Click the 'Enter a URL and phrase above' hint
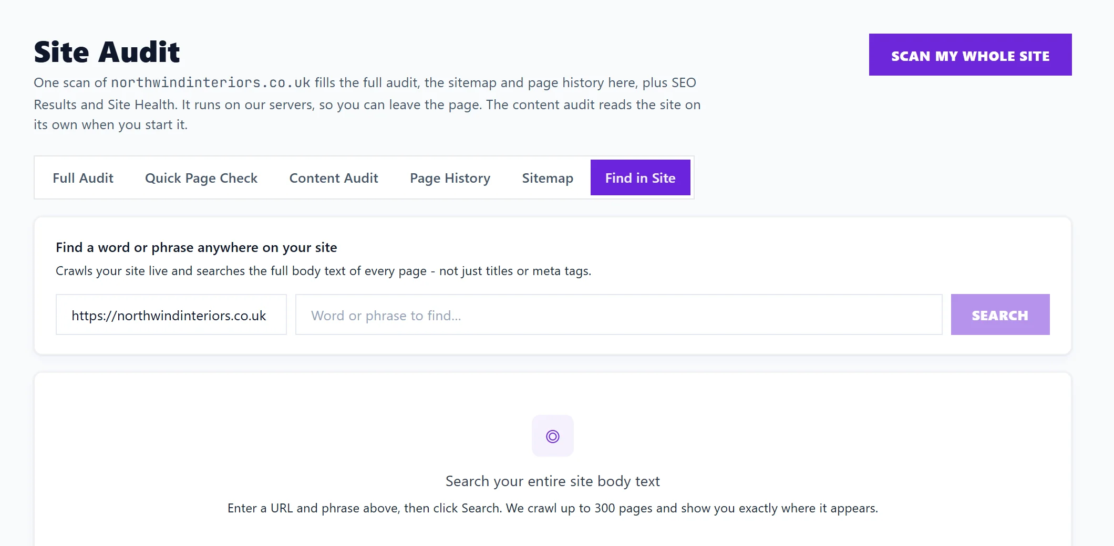The image size is (1114, 546). tap(553, 508)
